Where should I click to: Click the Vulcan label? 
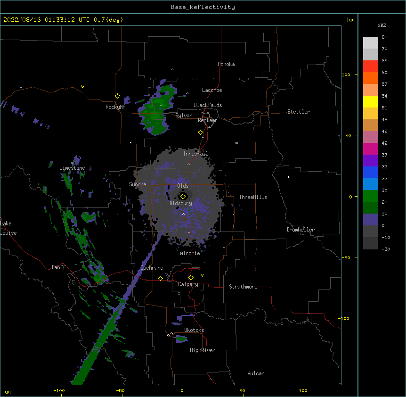(x=256, y=373)
